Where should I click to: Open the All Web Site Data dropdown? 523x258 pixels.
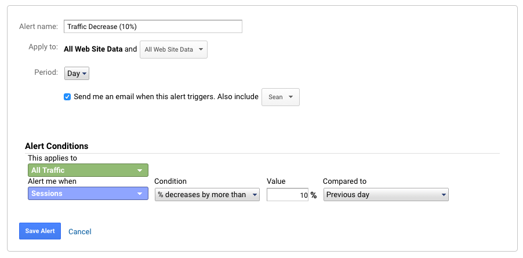173,50
